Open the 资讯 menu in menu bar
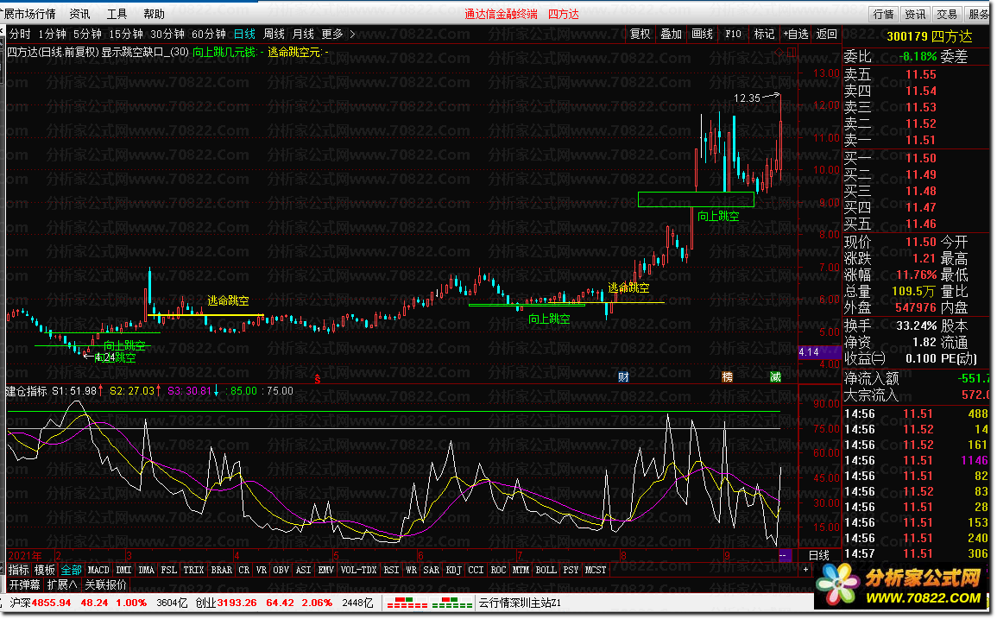997x619 pixels. (x=79, y=13)
